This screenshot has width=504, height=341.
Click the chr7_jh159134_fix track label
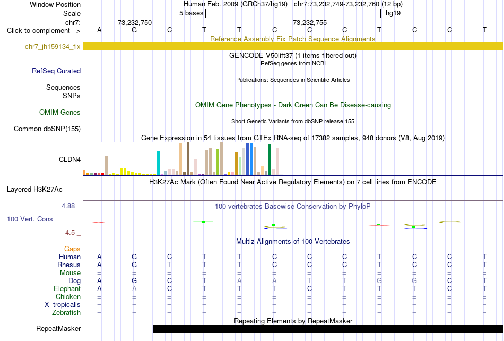(53, 47)
